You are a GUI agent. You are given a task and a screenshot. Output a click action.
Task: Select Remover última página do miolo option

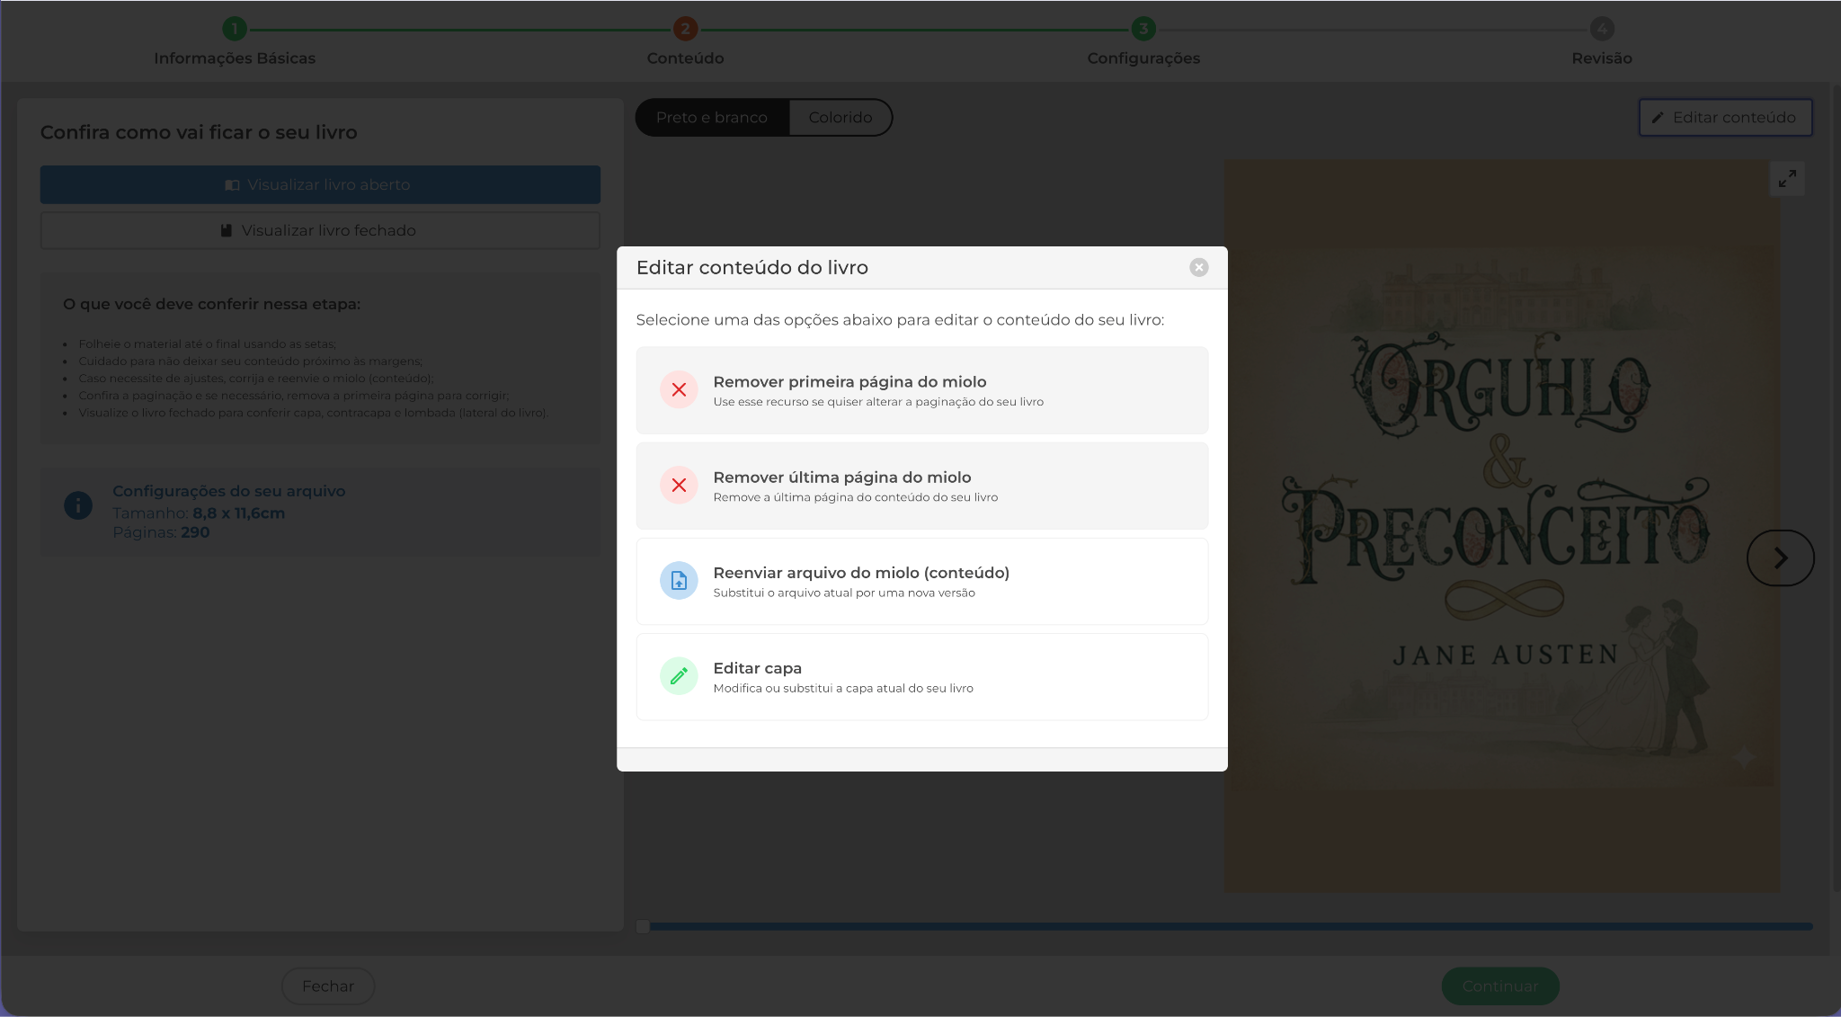pos(921,486)
